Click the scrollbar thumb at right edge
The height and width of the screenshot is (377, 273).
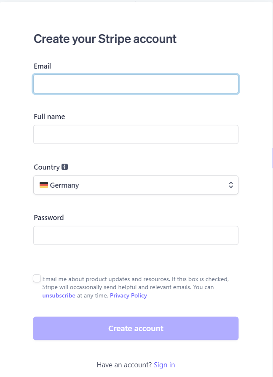pos(273,158)
